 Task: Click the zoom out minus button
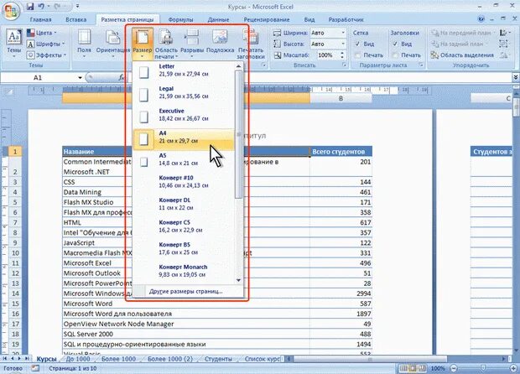[x=454, y=368]
